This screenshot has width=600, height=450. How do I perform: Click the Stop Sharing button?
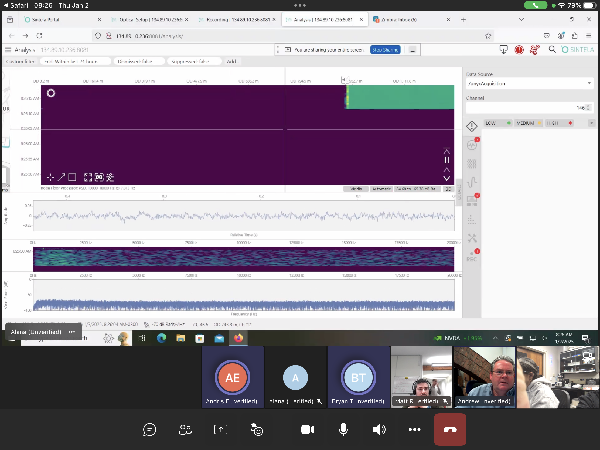[x=385, y=50]
